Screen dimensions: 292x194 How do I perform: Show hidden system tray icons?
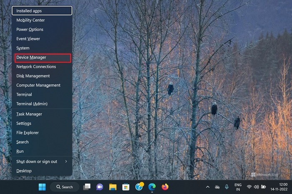(208, 187)
